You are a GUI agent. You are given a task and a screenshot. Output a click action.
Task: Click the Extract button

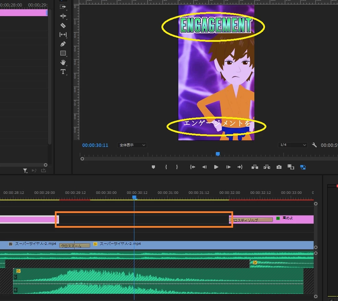[x=267, y=167]
